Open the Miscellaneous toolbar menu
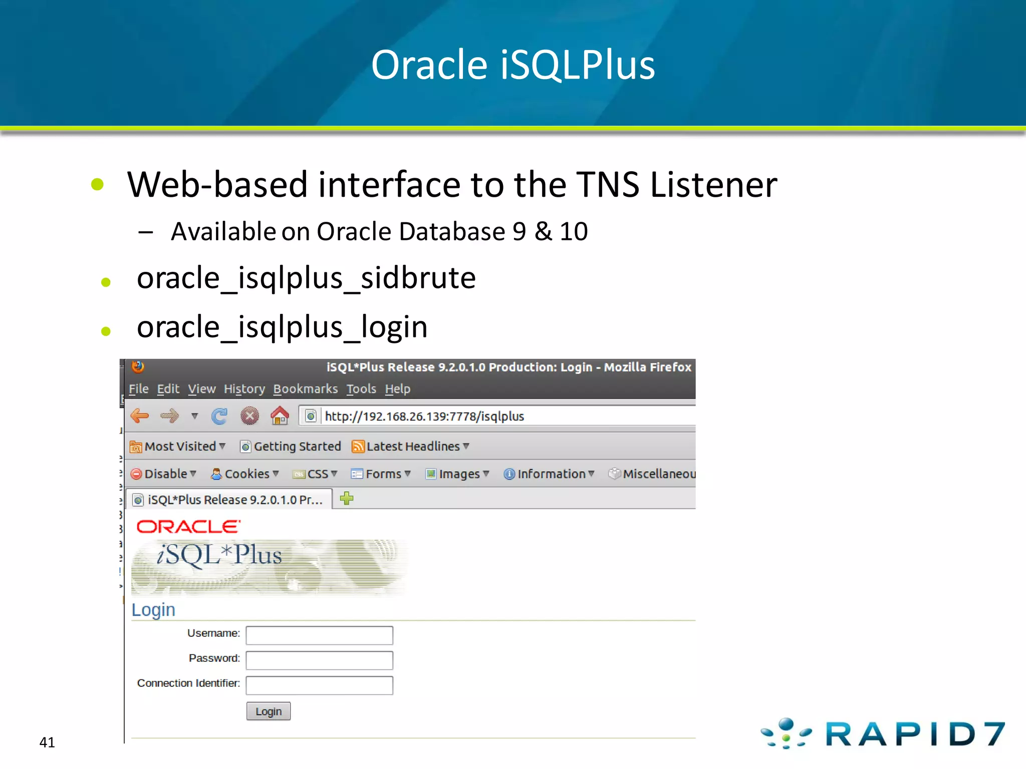The height and width of the screenshot is (769, 1026). tap(652, 474)
